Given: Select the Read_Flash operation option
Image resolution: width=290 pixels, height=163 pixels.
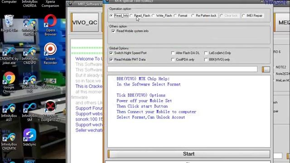Looking at the screenshot, I should [x=140, y=16].
